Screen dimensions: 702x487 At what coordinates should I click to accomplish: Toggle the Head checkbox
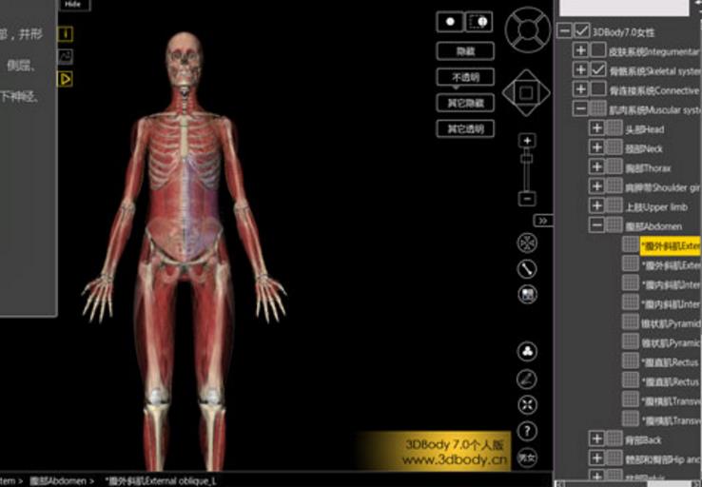coord(614,128)
